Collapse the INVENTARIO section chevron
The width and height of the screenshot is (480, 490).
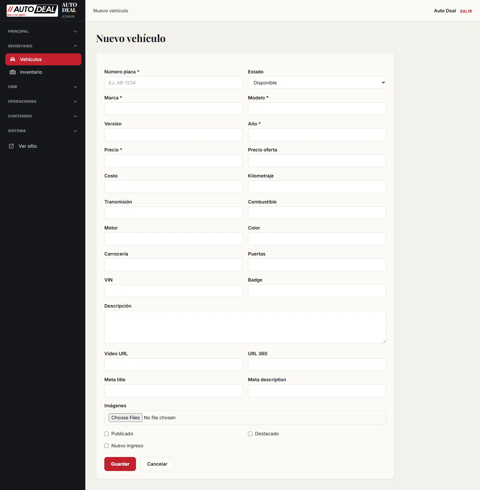point(75,46)
